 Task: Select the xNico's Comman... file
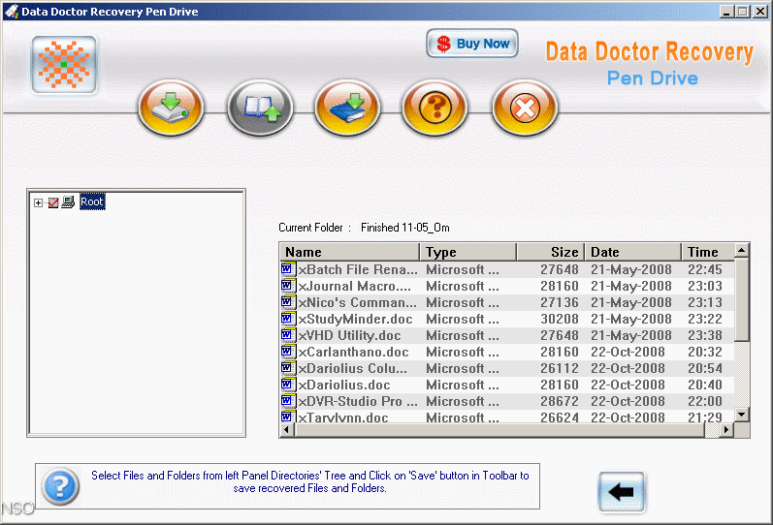click(x=507, y=302)
